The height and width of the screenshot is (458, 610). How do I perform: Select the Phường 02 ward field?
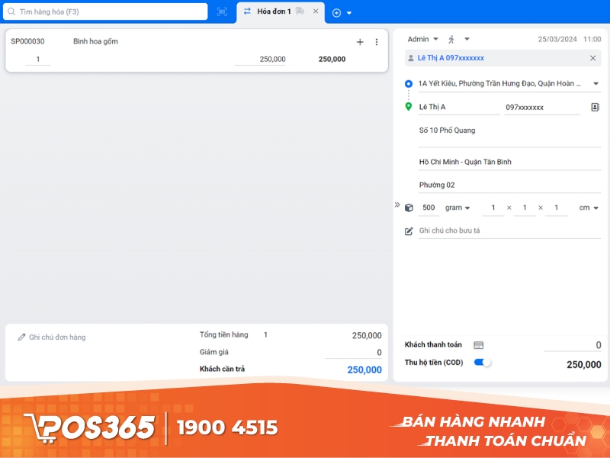[x=509, y=185]
